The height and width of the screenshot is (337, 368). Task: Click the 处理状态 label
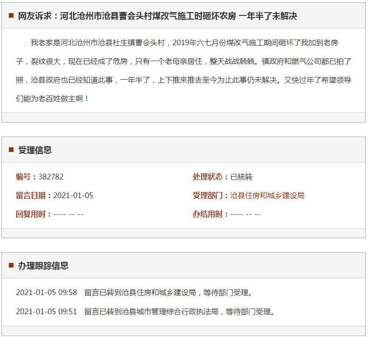click(211, 177)
